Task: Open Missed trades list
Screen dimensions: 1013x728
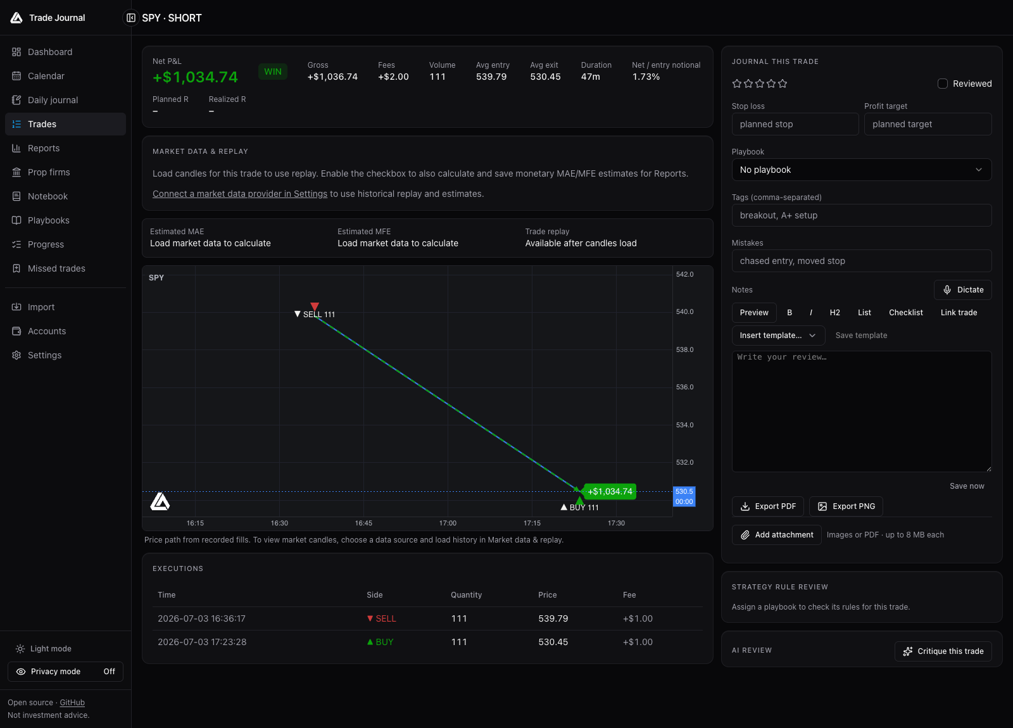Action: click(x=65, y=268)
